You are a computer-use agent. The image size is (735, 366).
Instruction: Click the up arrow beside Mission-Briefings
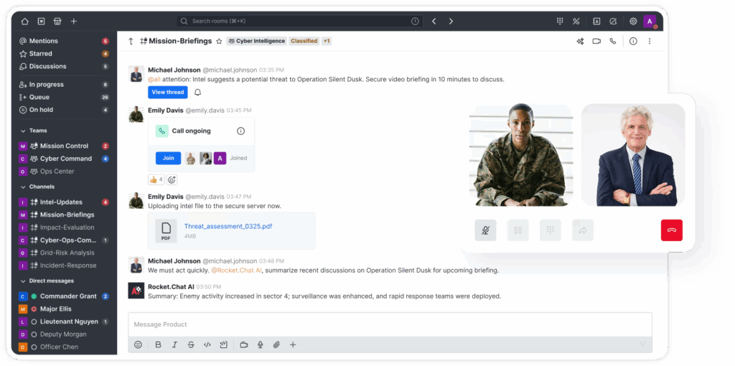(x=131, y=41)
